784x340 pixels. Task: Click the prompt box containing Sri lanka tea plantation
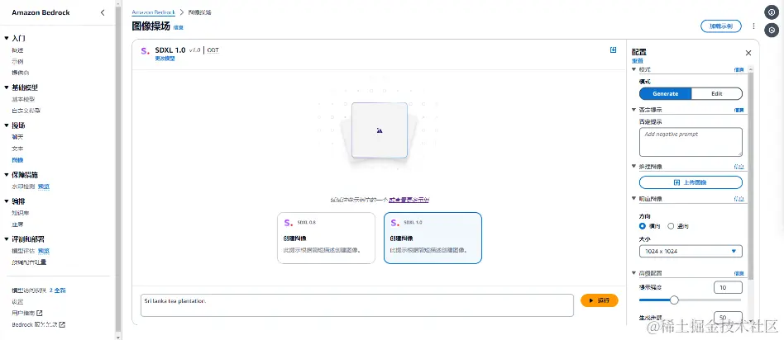(x=357, y=305)
